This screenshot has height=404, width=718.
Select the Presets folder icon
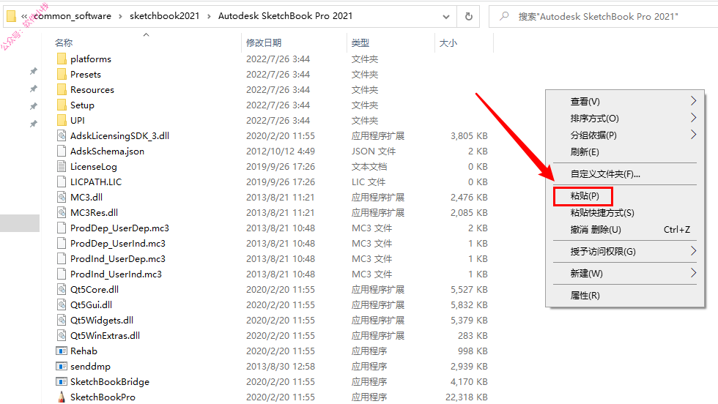[62, 74]
